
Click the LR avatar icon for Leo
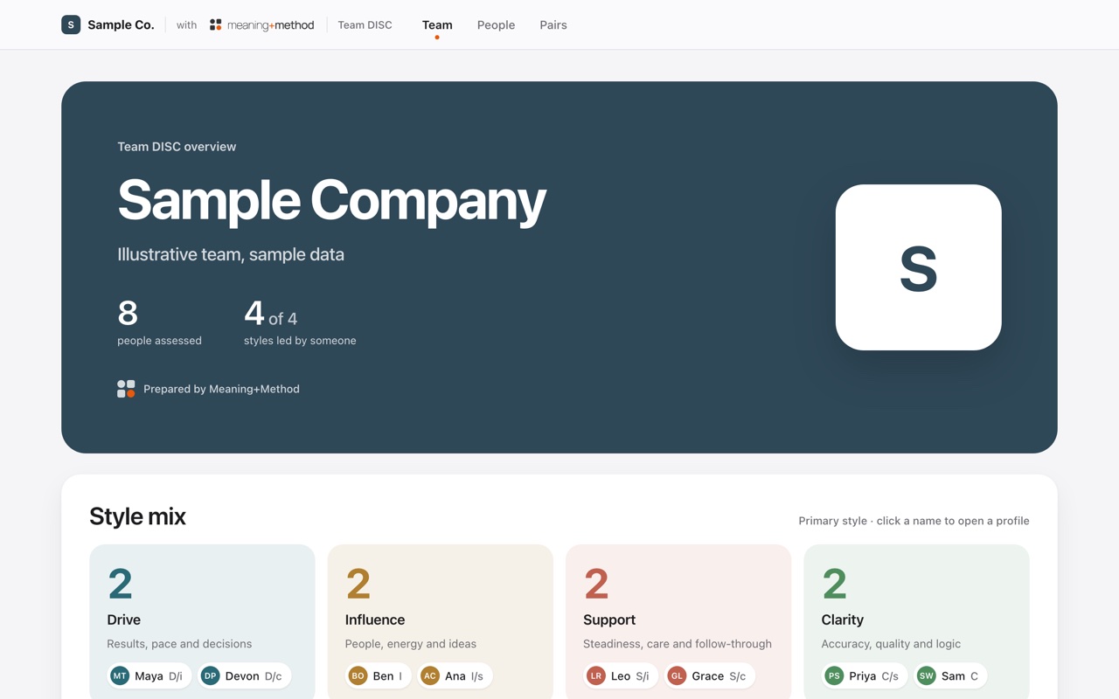(x=596, y=675)
